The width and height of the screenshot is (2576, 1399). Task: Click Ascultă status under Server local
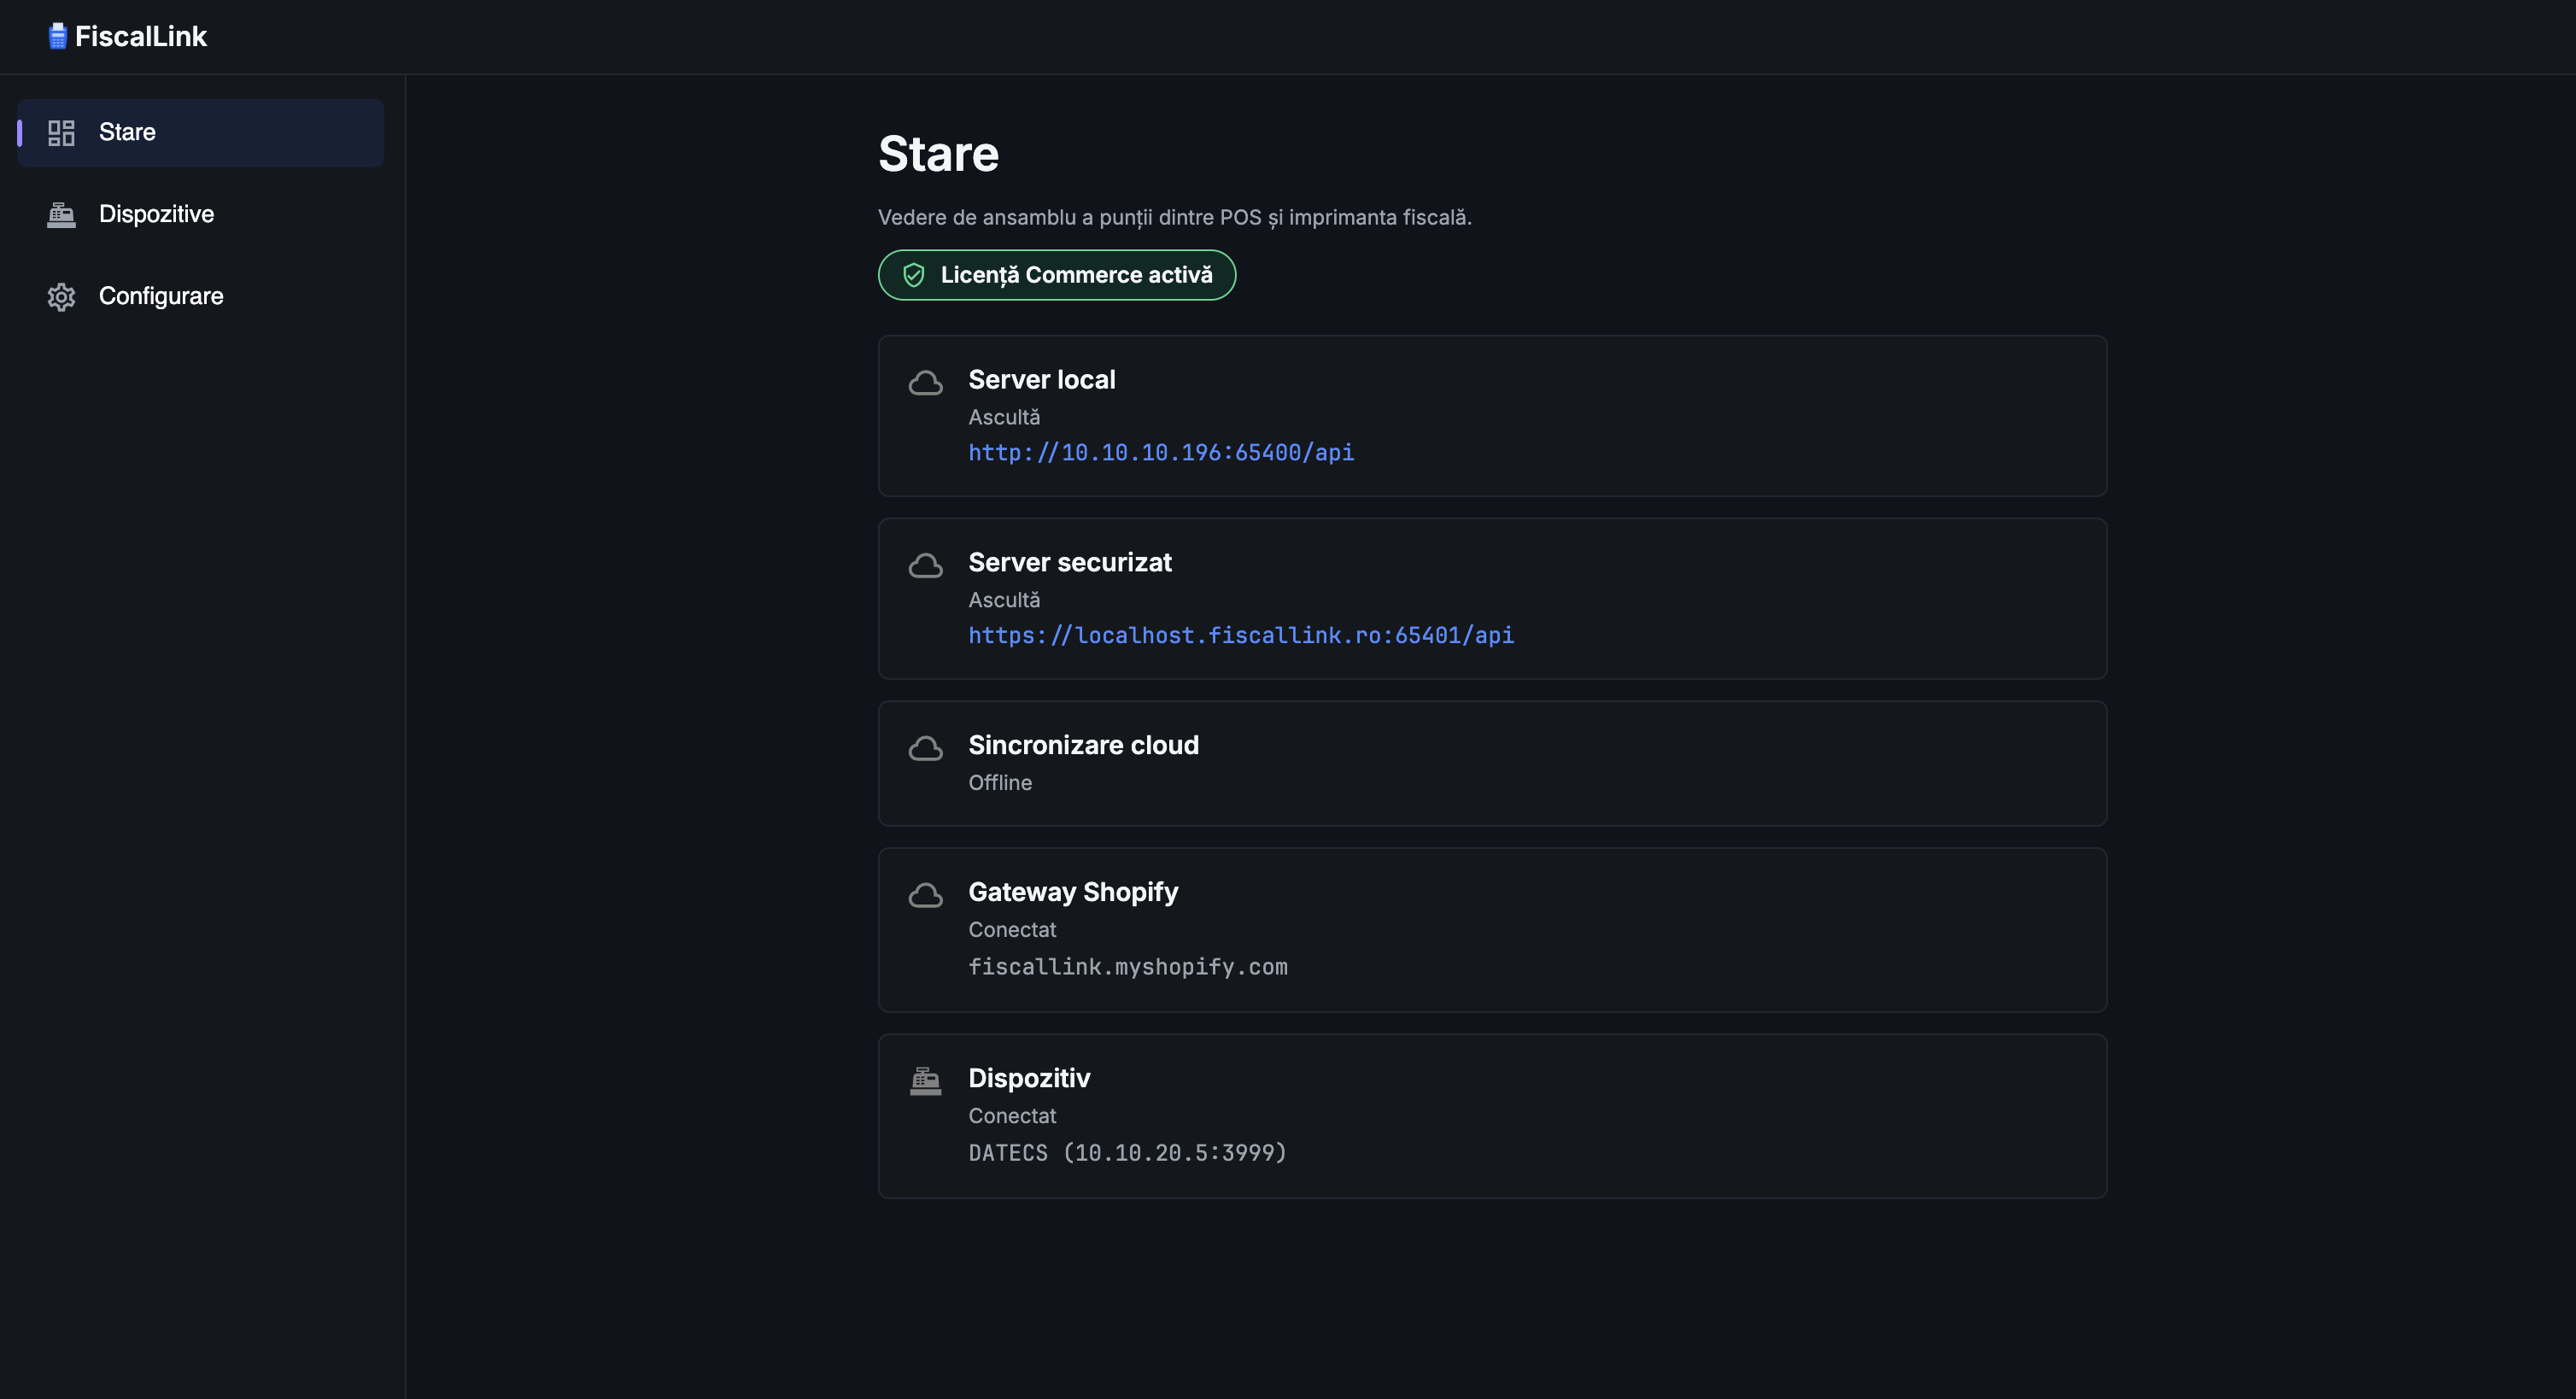[x=1004, y=418]
